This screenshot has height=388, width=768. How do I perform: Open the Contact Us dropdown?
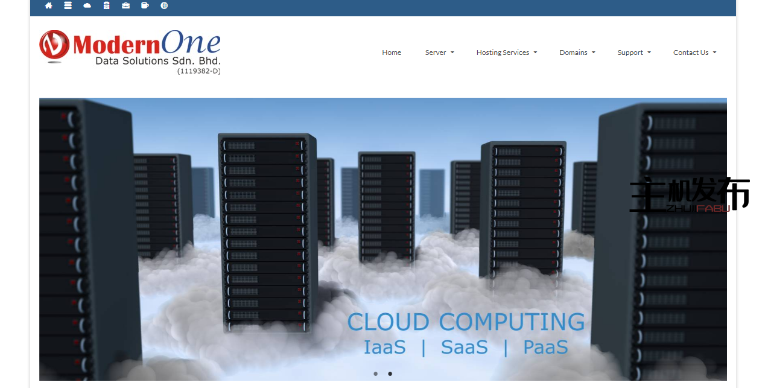(x=694, y=52)
